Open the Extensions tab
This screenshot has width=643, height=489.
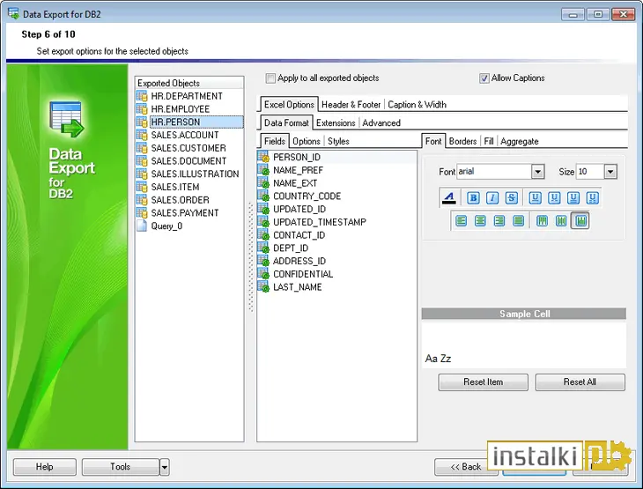(x=336, y=123)
